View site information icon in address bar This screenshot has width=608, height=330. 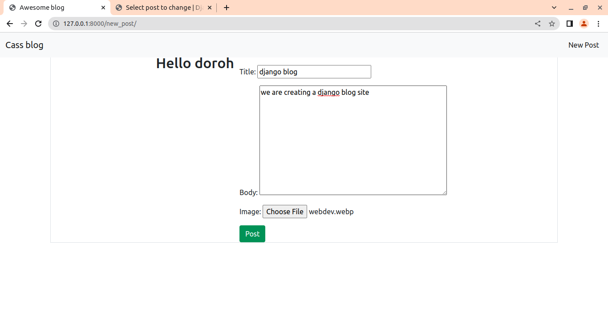pos(56,24)
